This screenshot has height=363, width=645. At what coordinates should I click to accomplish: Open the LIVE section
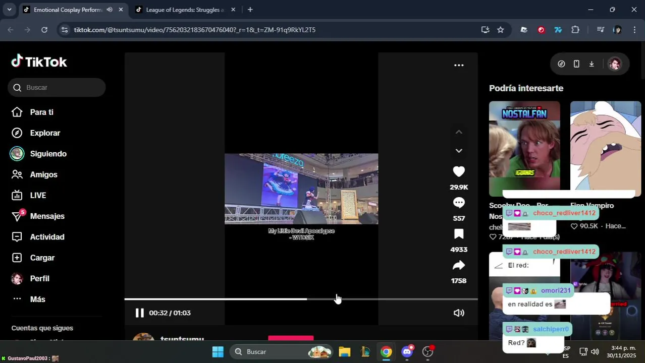click(38, 195)
